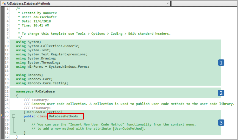The height and width of the screenshot is (140, 238).
Task: Click the using System.Drawing statement
Action: (36, 58)
